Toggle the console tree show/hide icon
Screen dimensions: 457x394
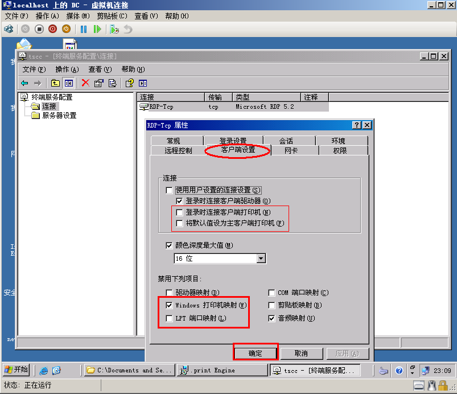69,83
